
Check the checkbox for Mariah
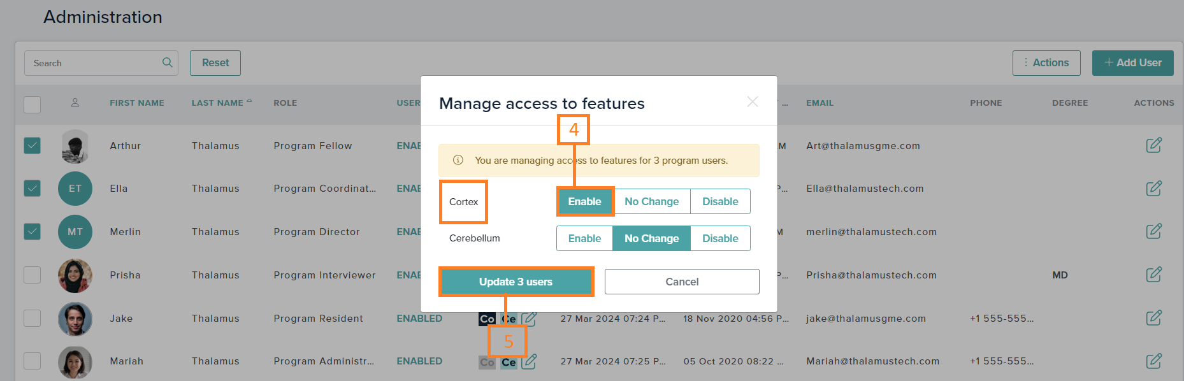coord(32,361)
